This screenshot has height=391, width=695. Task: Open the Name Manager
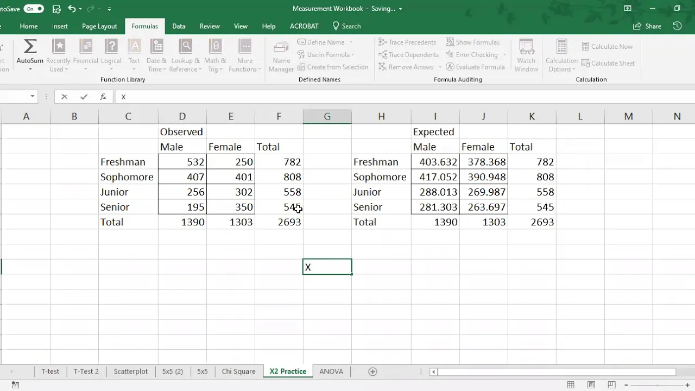281,55
